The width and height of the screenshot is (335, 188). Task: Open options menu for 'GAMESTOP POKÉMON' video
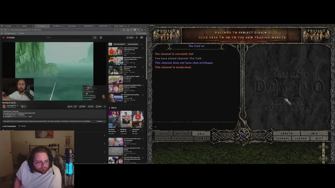click(x=143, y=86)
